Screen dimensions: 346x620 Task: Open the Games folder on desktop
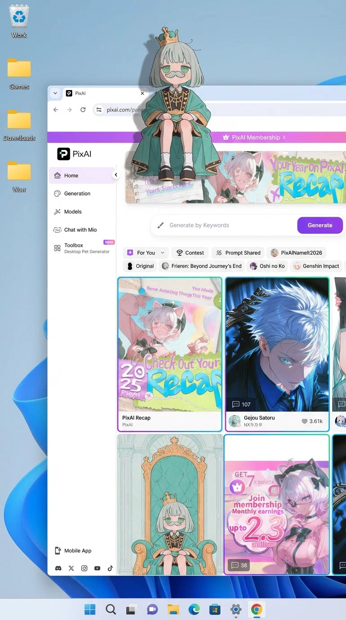tap(19, 73)
